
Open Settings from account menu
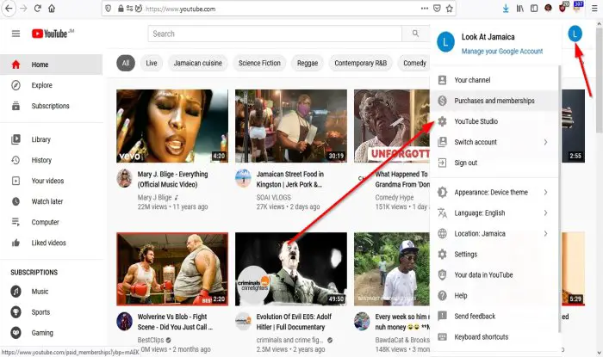click(x=494, y=255)
